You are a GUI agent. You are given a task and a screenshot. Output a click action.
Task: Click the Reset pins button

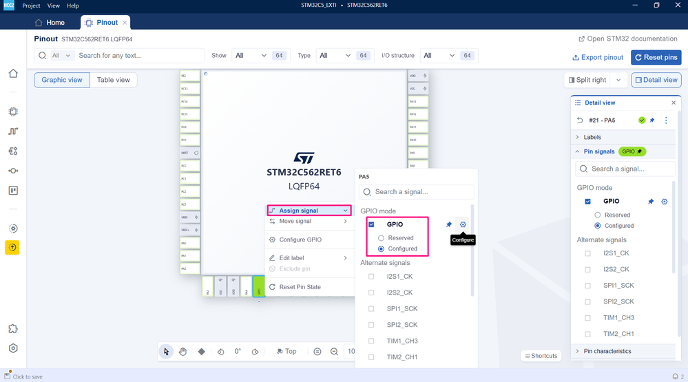tap(656, 57)
